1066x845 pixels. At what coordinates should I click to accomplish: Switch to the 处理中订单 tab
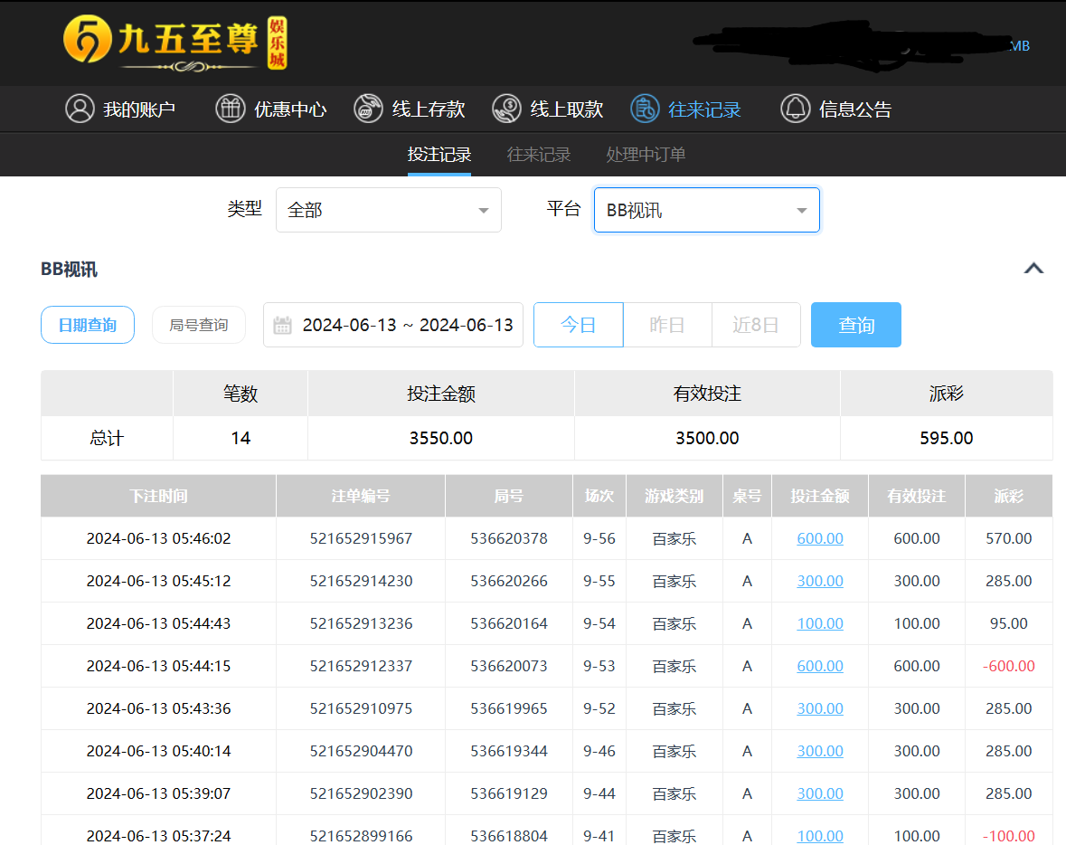tap(646, 155)
